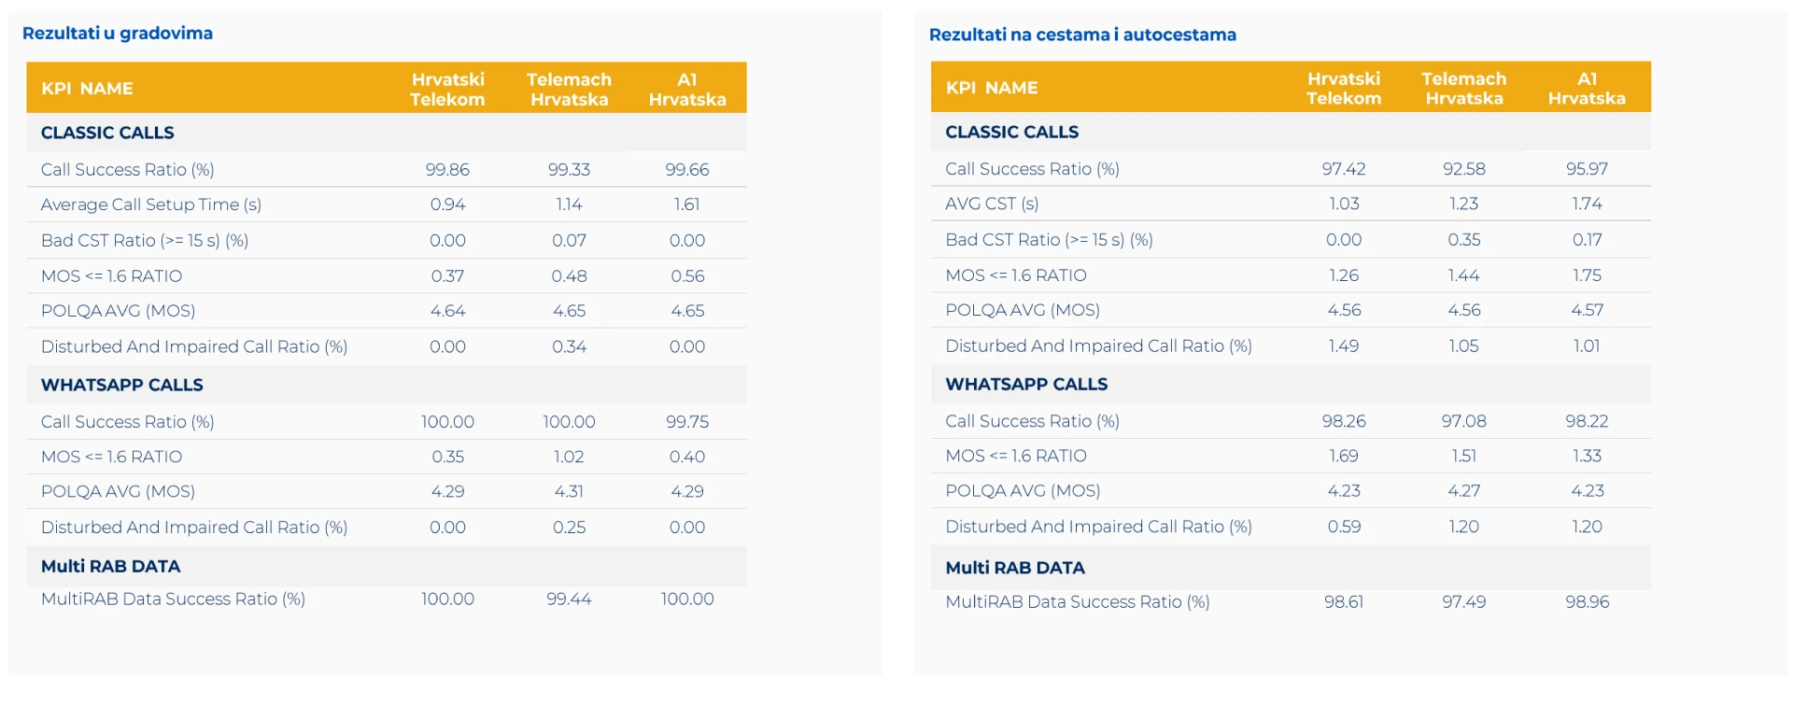Select CLASSIC CALLS section in the cities table
The image size is (1793, 719).
click(107, 133)
